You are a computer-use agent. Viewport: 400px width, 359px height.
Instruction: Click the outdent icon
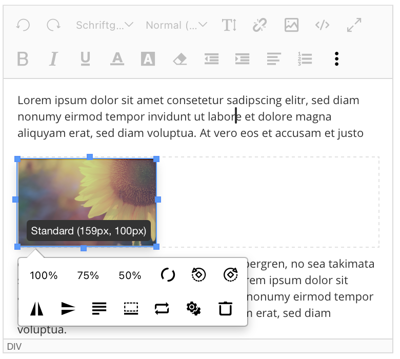[x=211, y=59]
